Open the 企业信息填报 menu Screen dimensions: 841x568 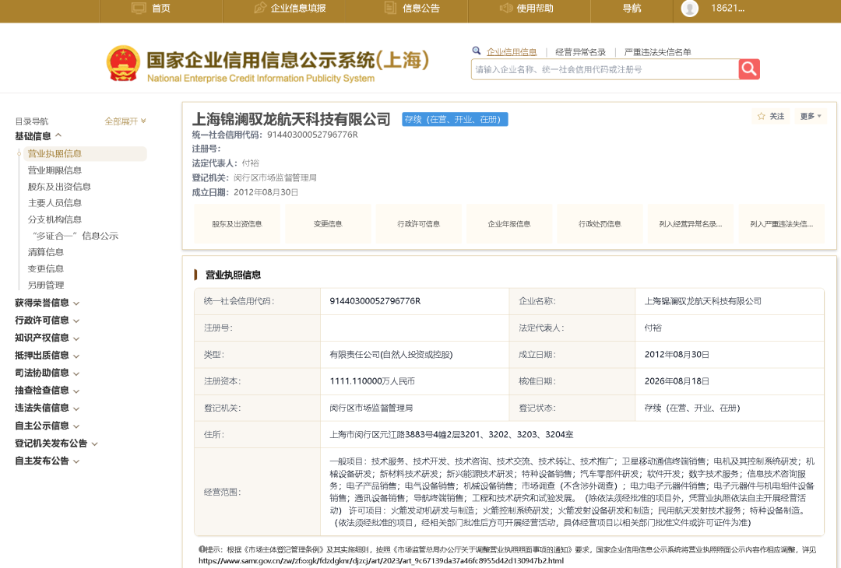(x=298, y=8)
